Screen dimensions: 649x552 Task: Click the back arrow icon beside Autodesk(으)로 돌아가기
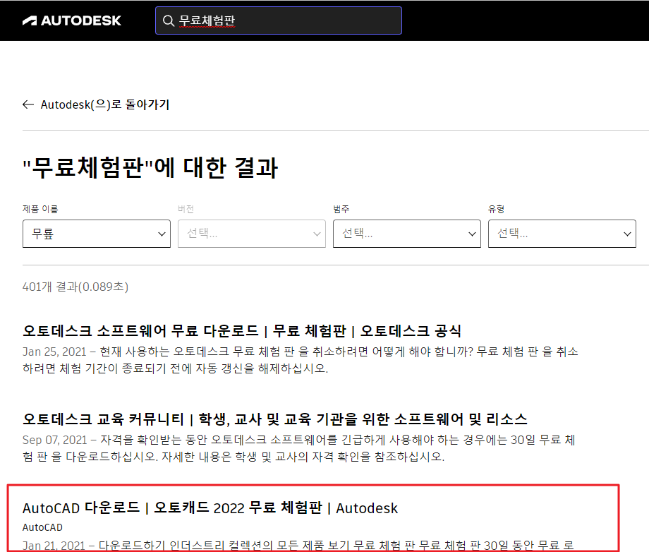click(x=28, y=104)
